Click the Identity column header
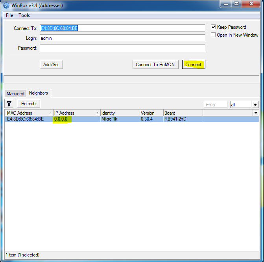 (120, 113)
